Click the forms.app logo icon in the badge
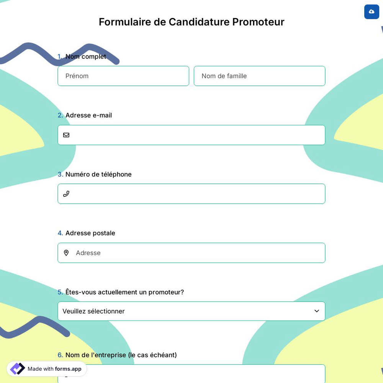Screen dimensions: 383x383 click(x=17, y=368)
